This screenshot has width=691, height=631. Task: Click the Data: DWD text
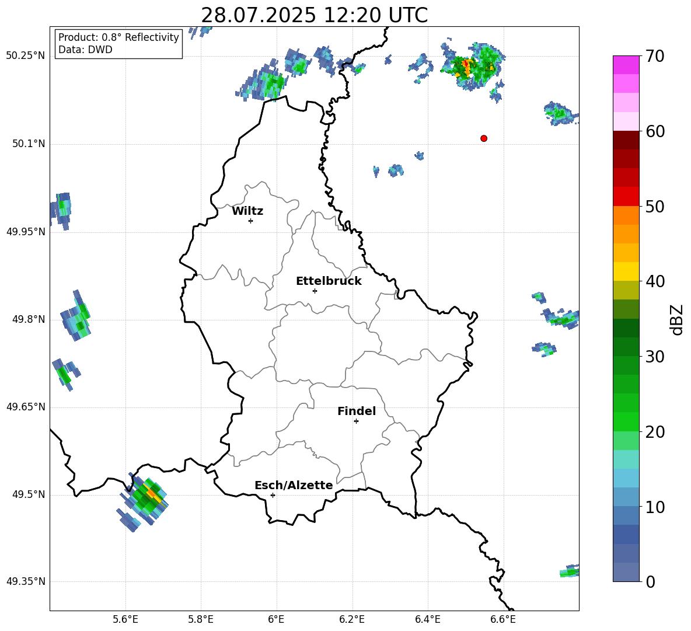coord(85,50)
